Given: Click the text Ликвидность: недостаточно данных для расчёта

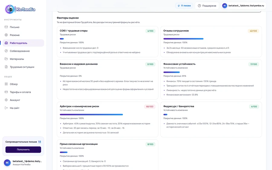Looking at the screenshot, I should pos(191,90).
